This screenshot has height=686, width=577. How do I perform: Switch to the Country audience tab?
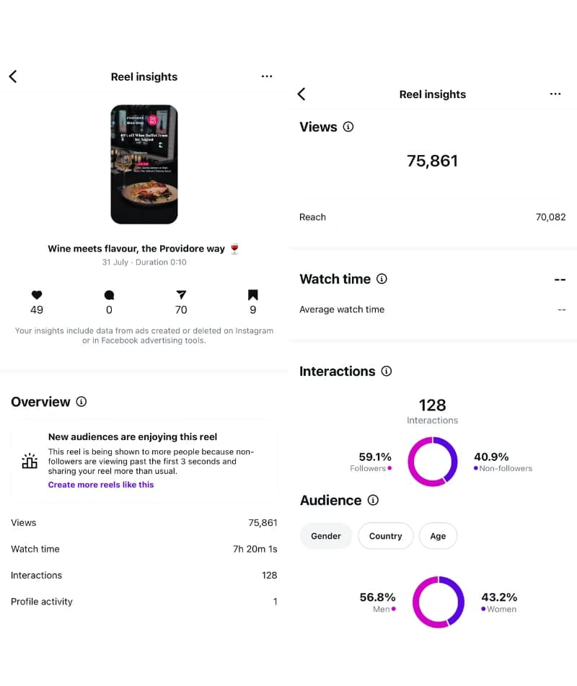[385, 536]
